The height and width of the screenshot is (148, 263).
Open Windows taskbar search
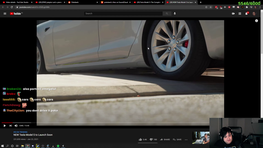(7, 146)
